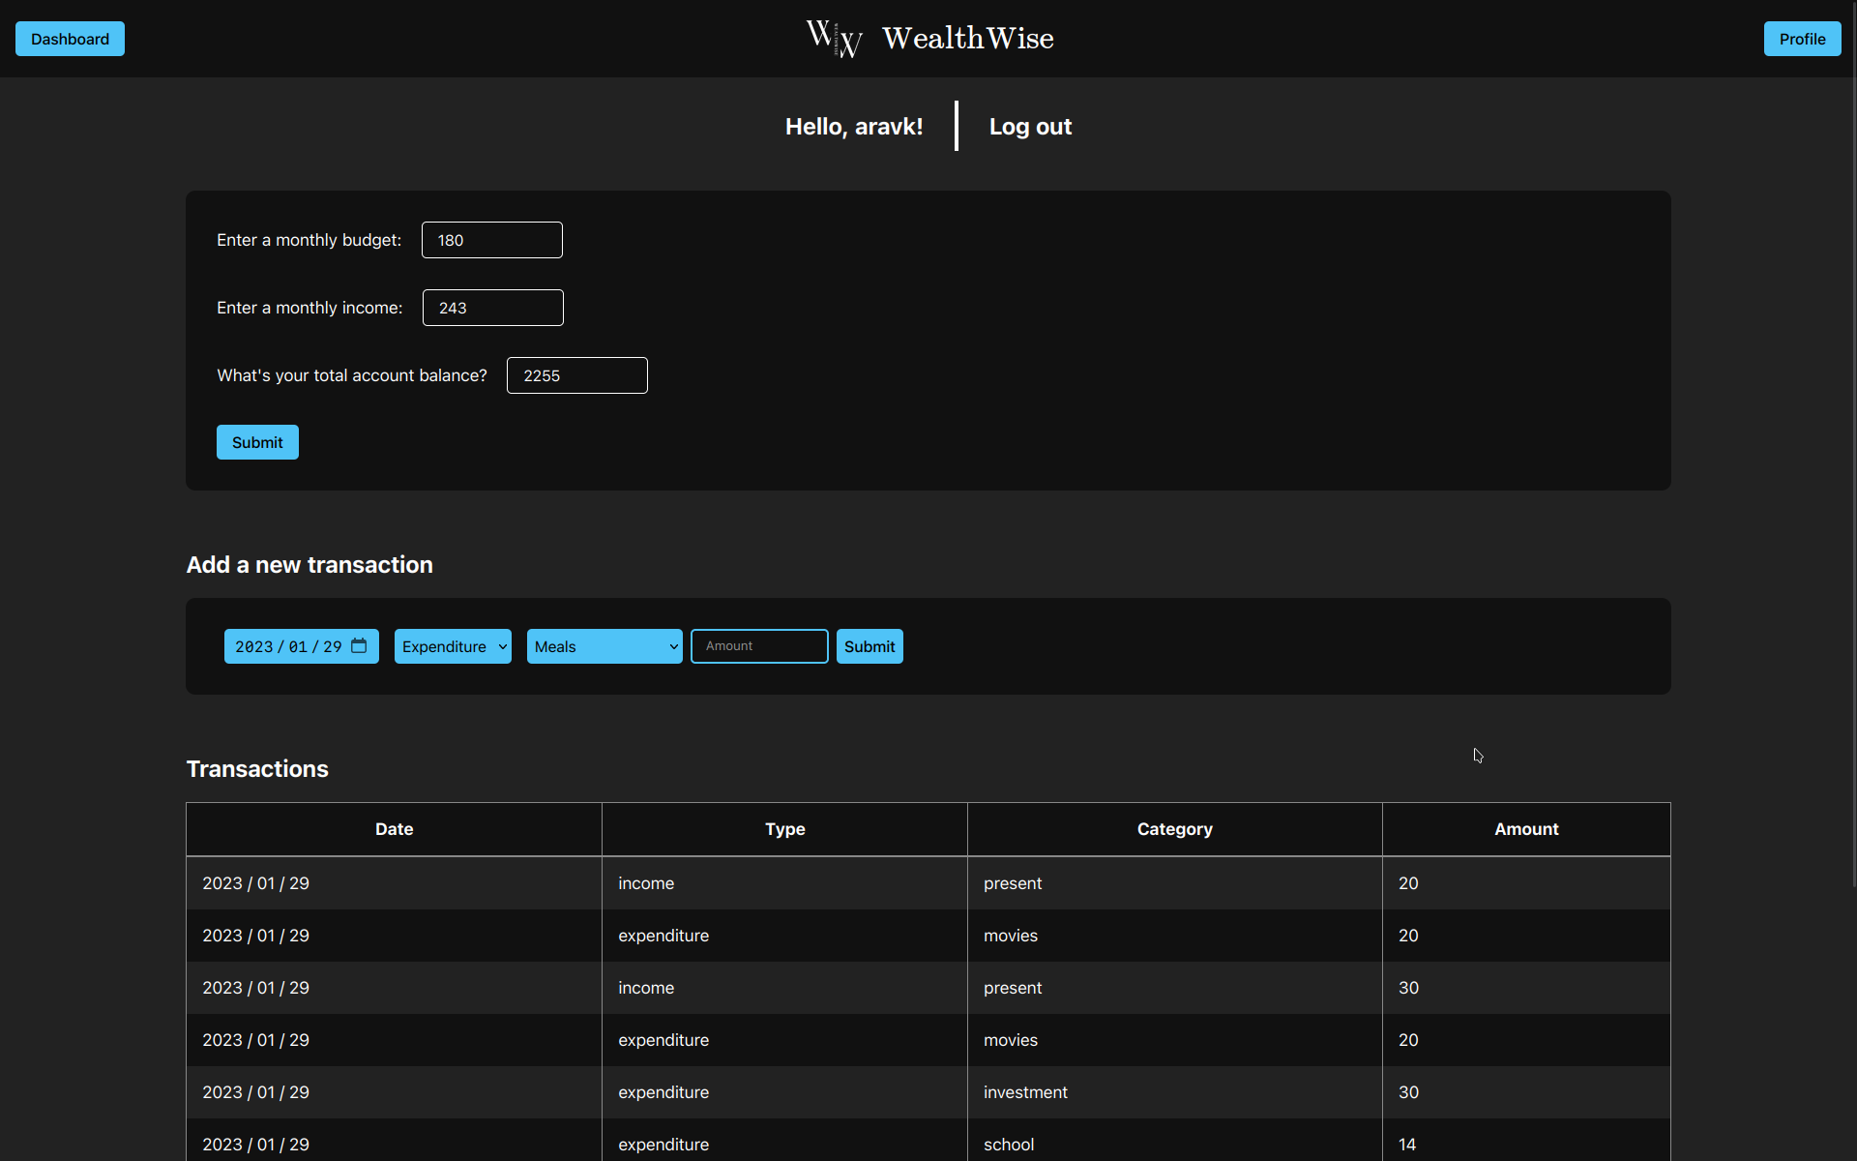
Task: Submit the budget and income form
Action: [x=257, y=442]
